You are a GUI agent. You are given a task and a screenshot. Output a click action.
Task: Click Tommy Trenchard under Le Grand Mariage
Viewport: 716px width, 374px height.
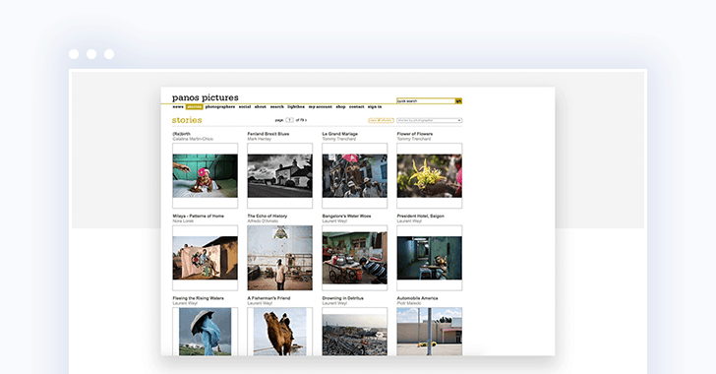(x=338, y=139)
